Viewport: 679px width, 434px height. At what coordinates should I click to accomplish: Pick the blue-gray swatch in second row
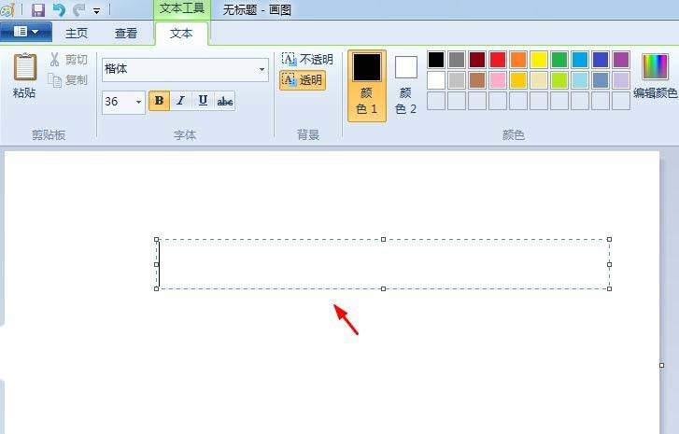click(x=601, y=80)
